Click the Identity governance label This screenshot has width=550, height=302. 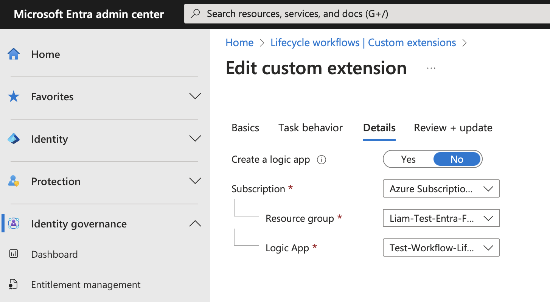tap(79, 224)
